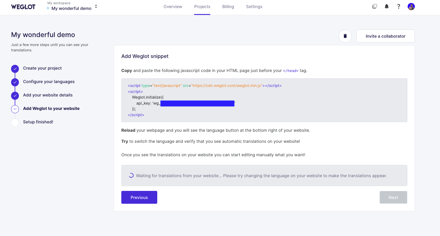Click the Weglot logo
Screen dimensions: 440x236
(23, 7)
